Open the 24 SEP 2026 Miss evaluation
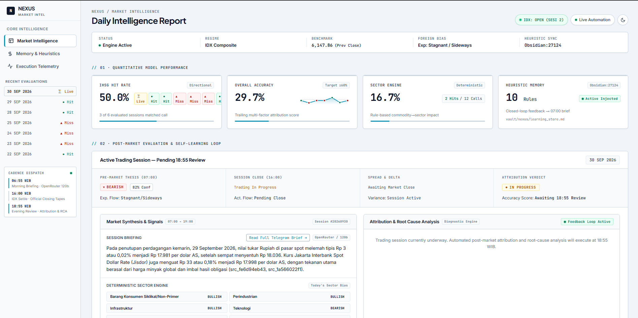 40,133
